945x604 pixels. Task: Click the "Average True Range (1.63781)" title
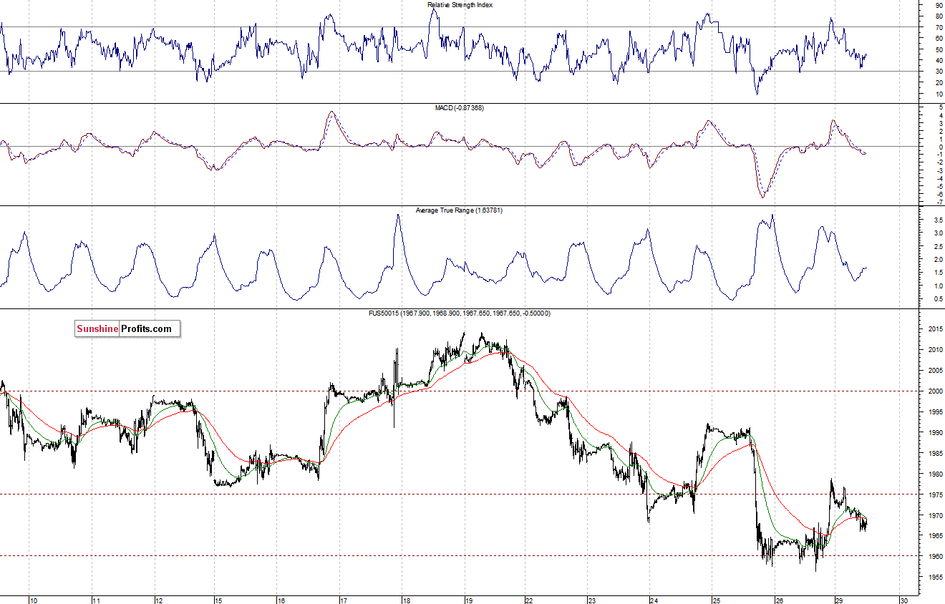460,210
